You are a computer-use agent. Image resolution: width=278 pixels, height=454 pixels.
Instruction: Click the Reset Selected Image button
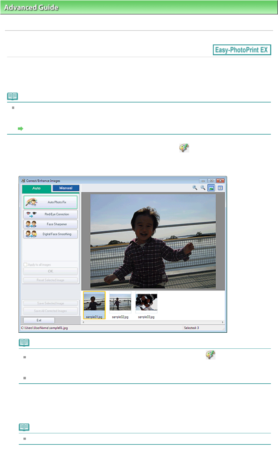tap(50, 280)
